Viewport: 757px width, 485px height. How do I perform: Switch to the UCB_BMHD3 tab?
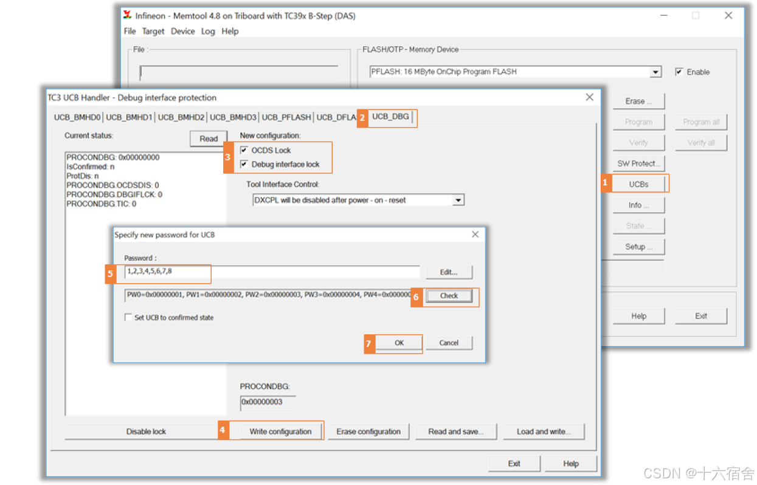click(233, 117)
